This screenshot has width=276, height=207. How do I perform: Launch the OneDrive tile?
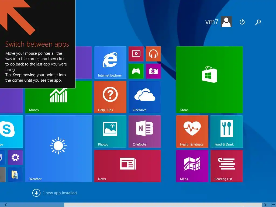point(145,97)
